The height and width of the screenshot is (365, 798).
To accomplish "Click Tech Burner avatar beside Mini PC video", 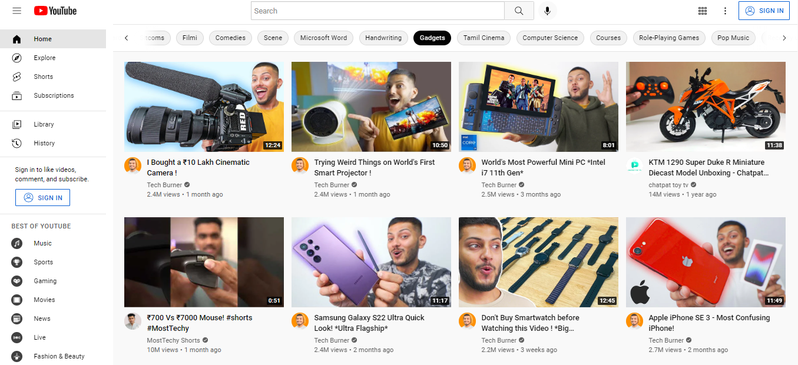I will click(x=467, y=165).
